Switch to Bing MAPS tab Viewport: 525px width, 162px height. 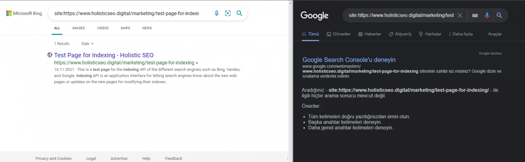(x=126, y=28)
